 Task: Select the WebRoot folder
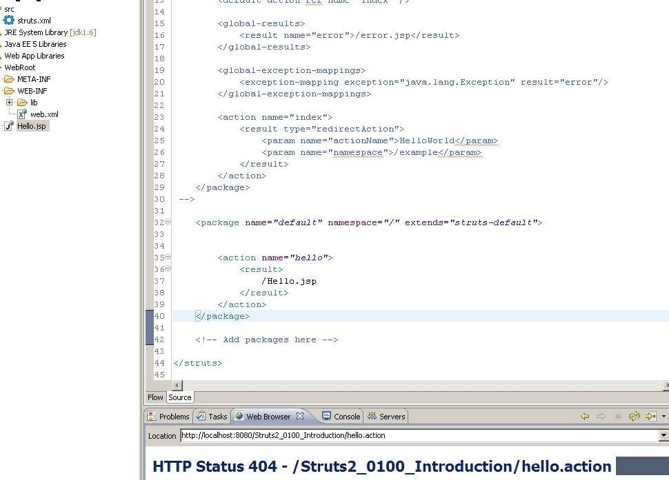(x=19, y=67)
